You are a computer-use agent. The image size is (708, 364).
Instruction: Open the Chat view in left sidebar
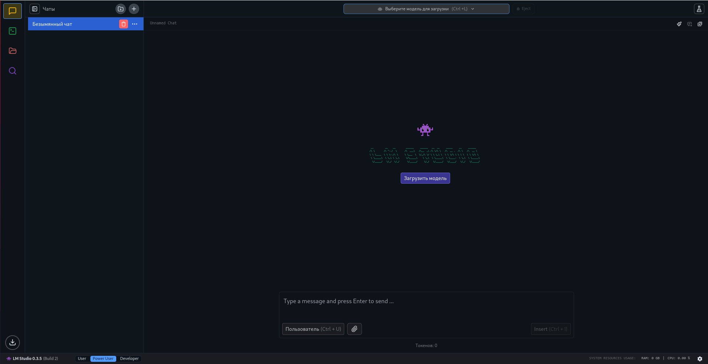point(13,11)
